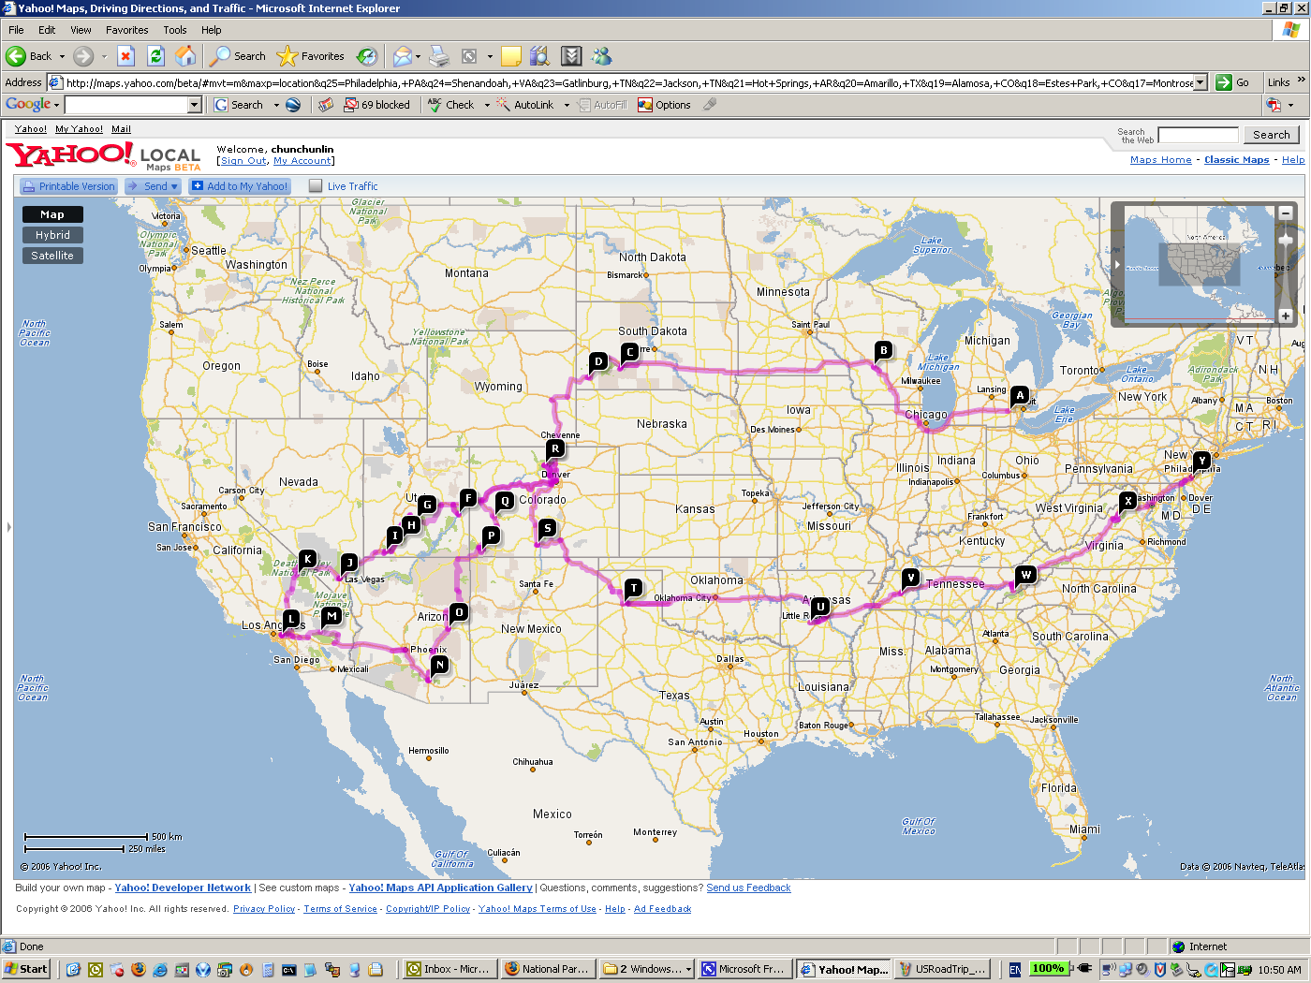Open the Edit menu

click(x=47, y=30)
